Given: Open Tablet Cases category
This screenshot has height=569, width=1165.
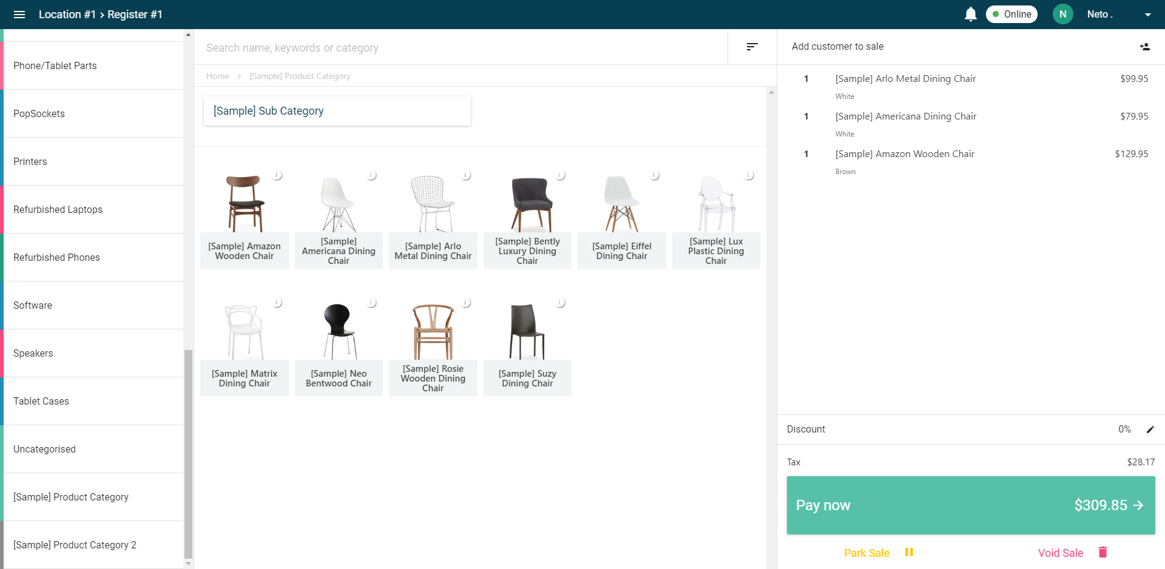Looking at the screenshot, I should click(x=92, y=401).
